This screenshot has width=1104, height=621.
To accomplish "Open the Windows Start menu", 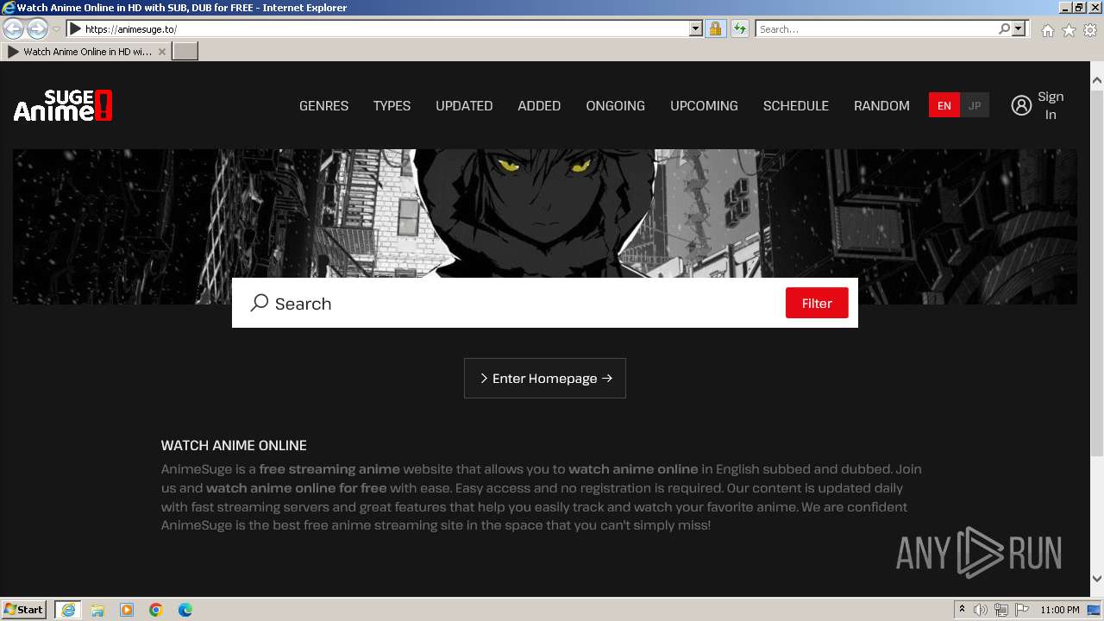I will [x=24, y=609].
